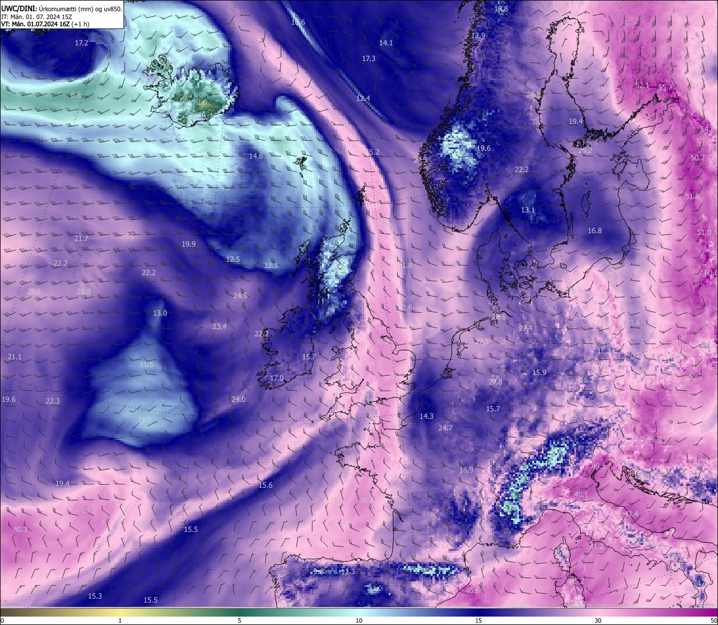Click the map value "18.9"

click(x=466, y=470)
